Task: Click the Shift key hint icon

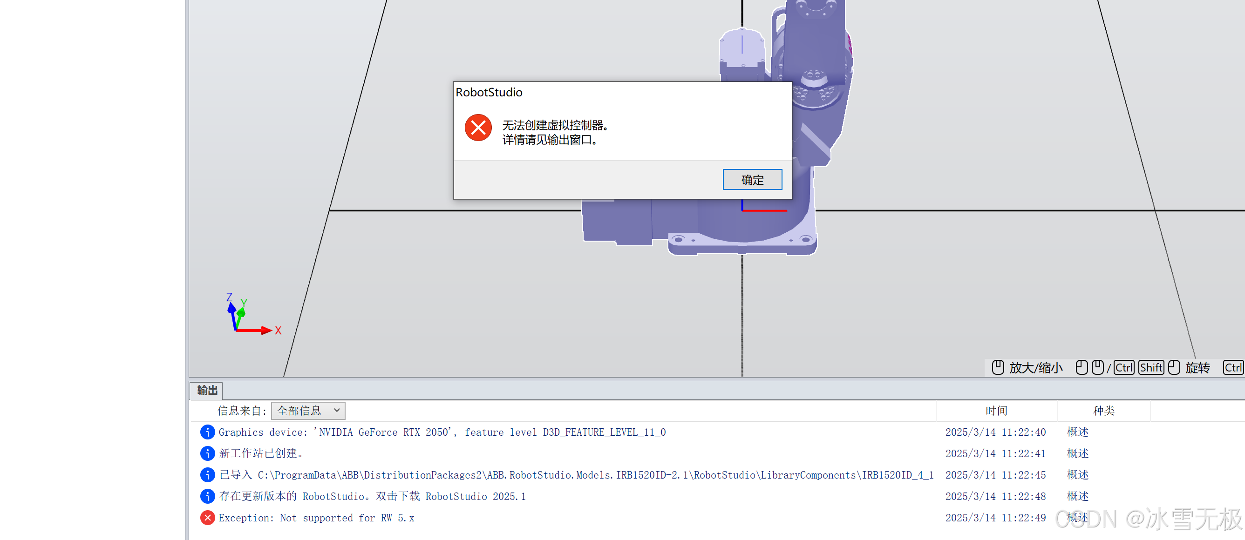Action: click(x=1151, y=368)
